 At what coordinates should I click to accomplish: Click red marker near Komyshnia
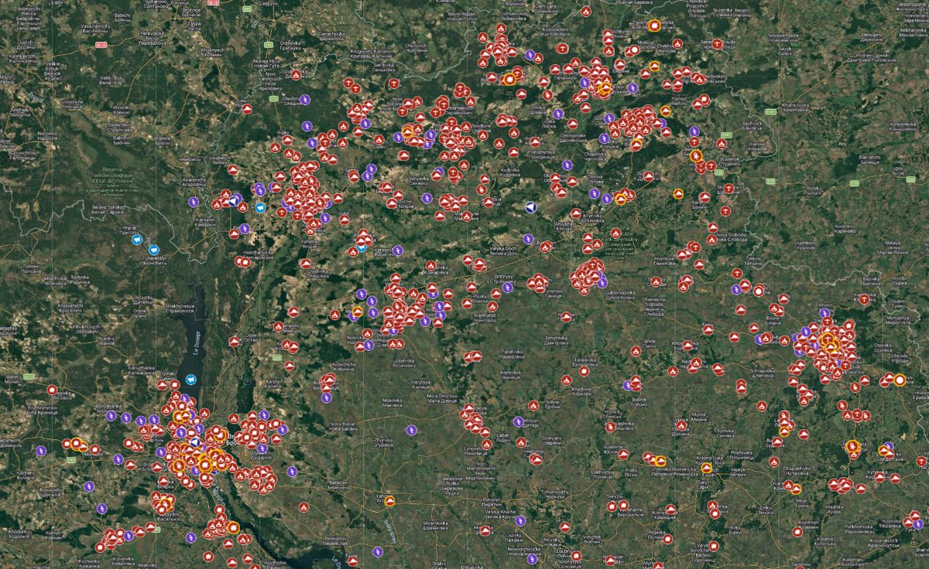[670, 509]
